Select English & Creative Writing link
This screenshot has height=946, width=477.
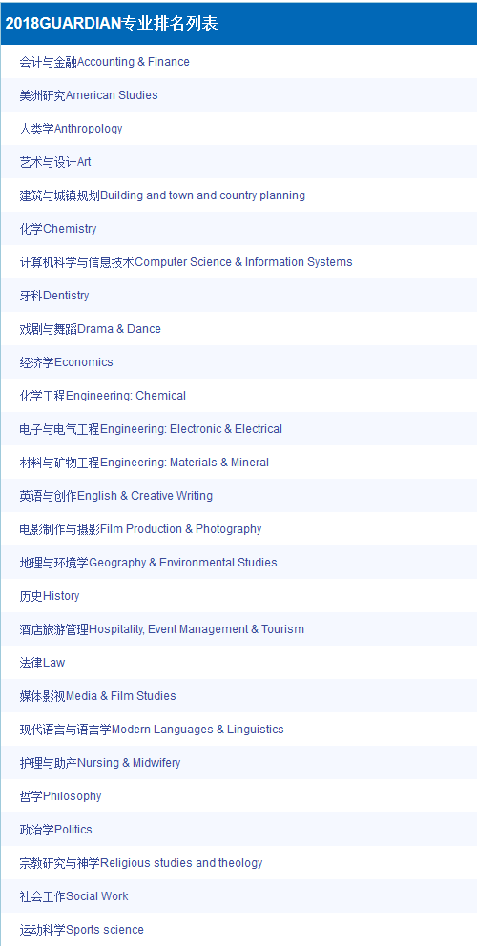116,496
